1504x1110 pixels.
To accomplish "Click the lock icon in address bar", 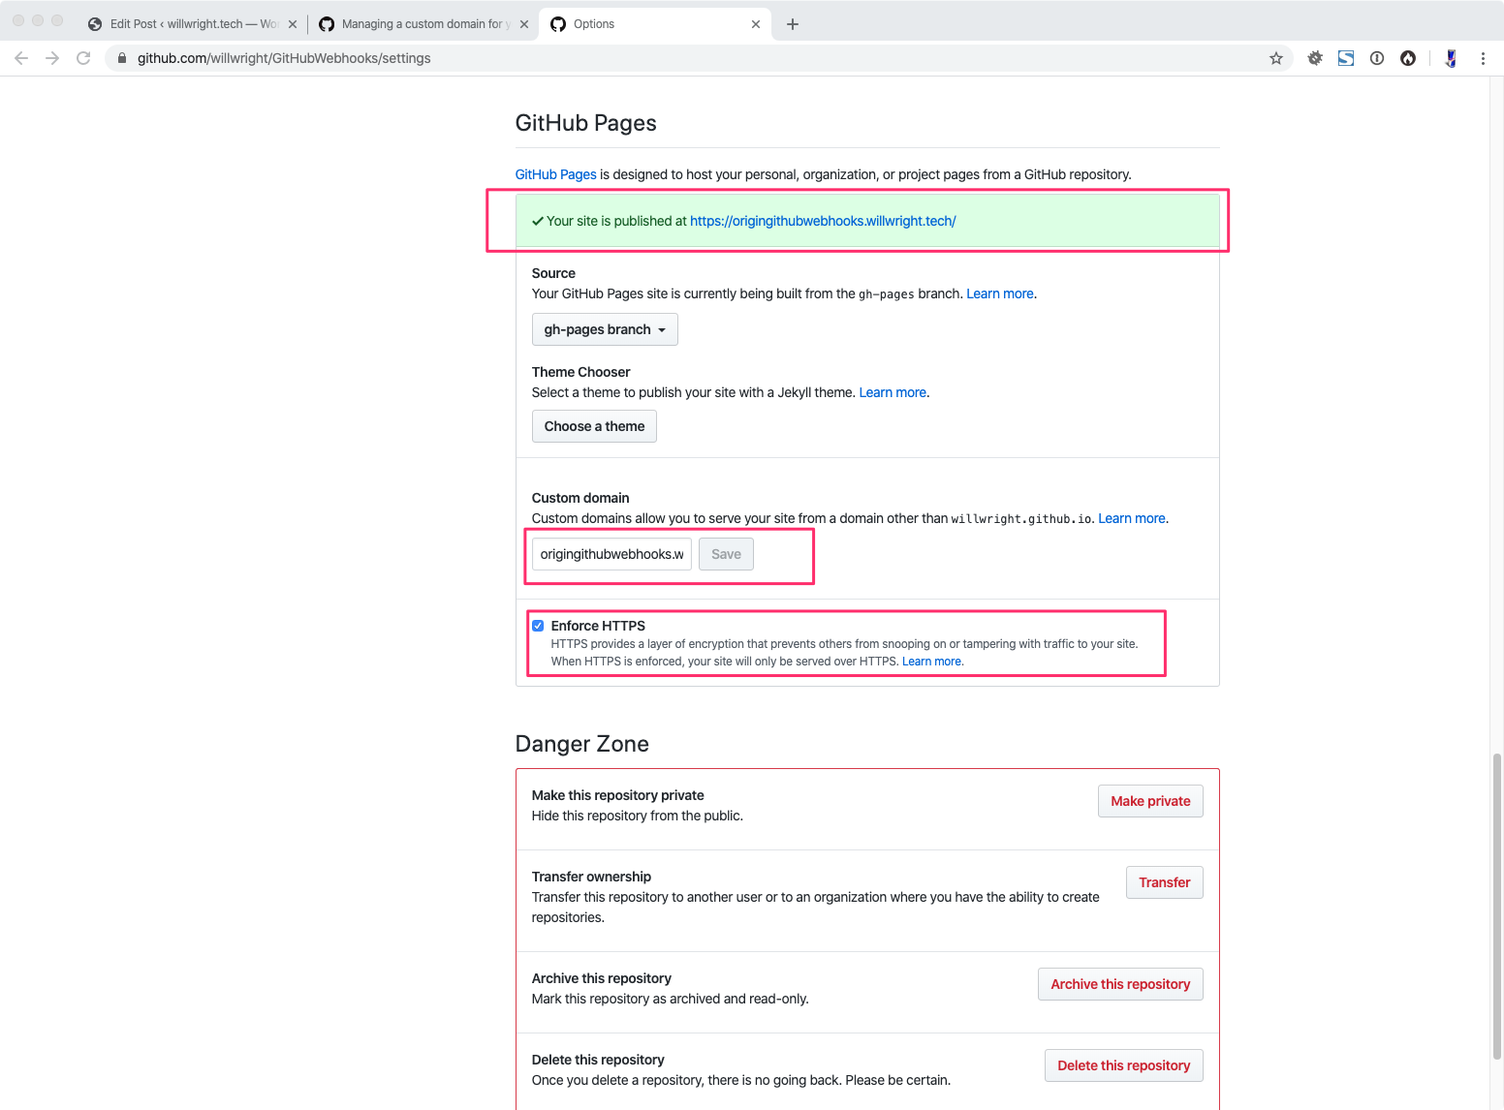I will click(x=122, y=58).
